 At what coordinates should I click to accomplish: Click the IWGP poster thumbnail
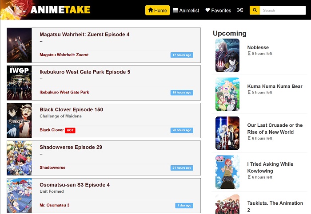(19, 83)
